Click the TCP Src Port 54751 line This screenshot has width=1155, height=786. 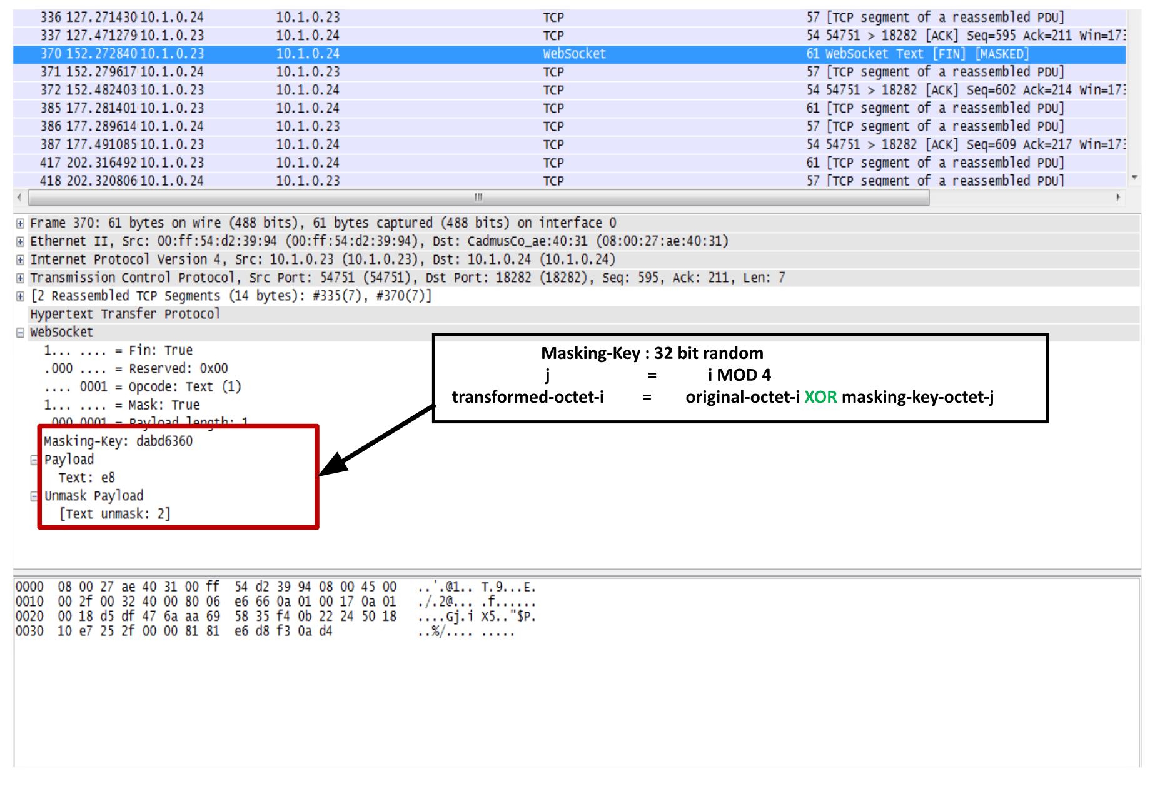coord(408,278)
